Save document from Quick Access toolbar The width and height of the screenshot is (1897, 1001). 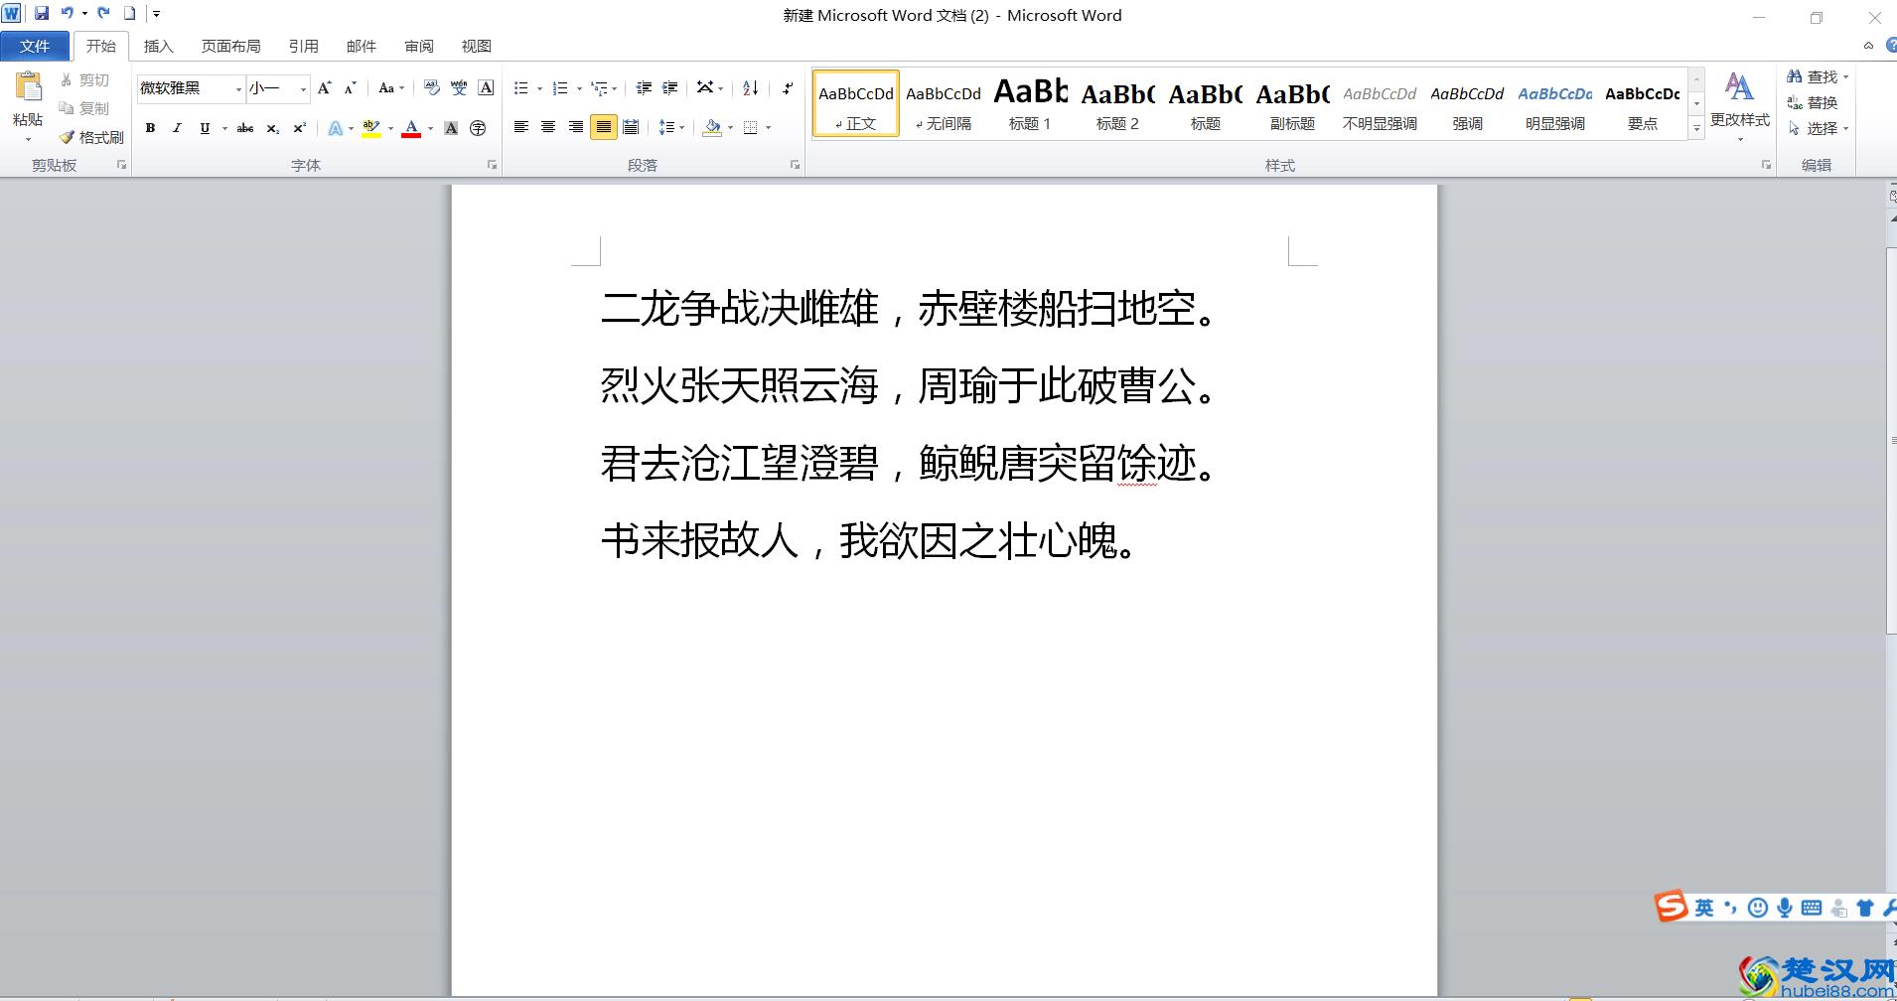click(40, 13)
